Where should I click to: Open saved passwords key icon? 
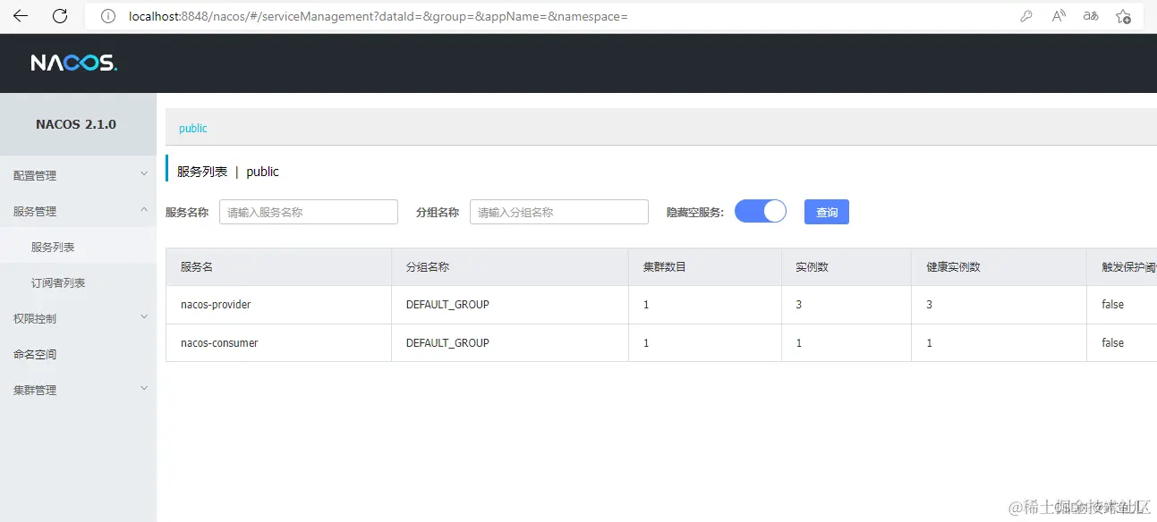click(x=1026, y=16)
